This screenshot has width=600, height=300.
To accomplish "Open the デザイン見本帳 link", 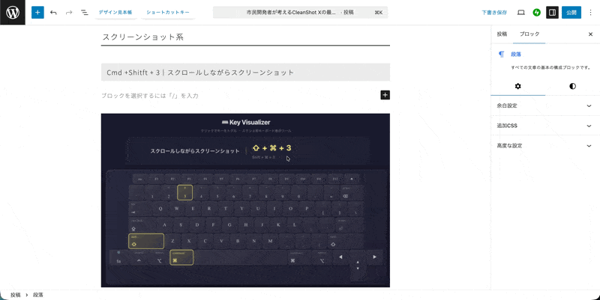I will (115, 13).
